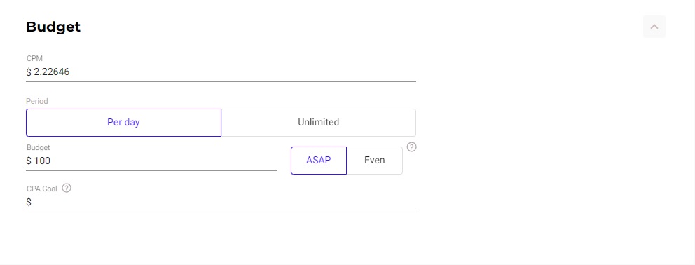This screenshot has width=695, height=265.
Task: Click the CPA Goal label text
Action: 41,189
